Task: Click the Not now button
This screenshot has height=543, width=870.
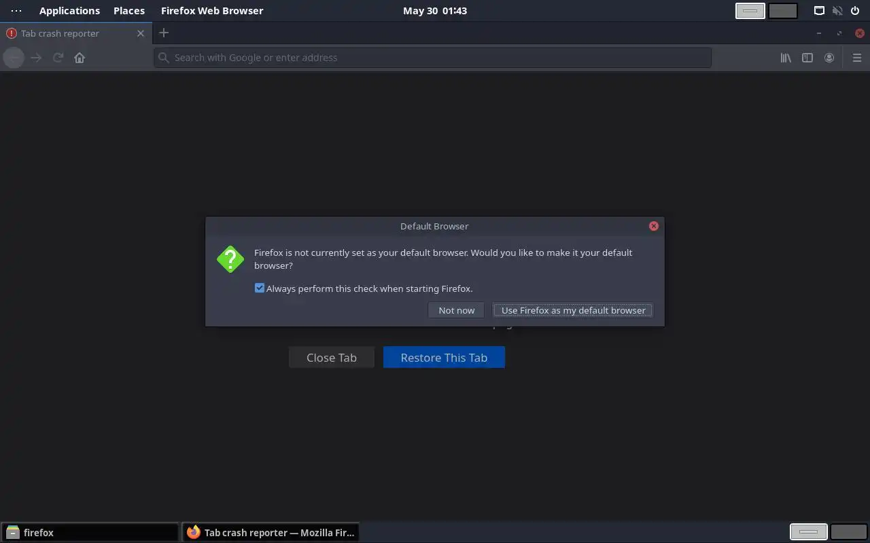Action: click(457, 310)
